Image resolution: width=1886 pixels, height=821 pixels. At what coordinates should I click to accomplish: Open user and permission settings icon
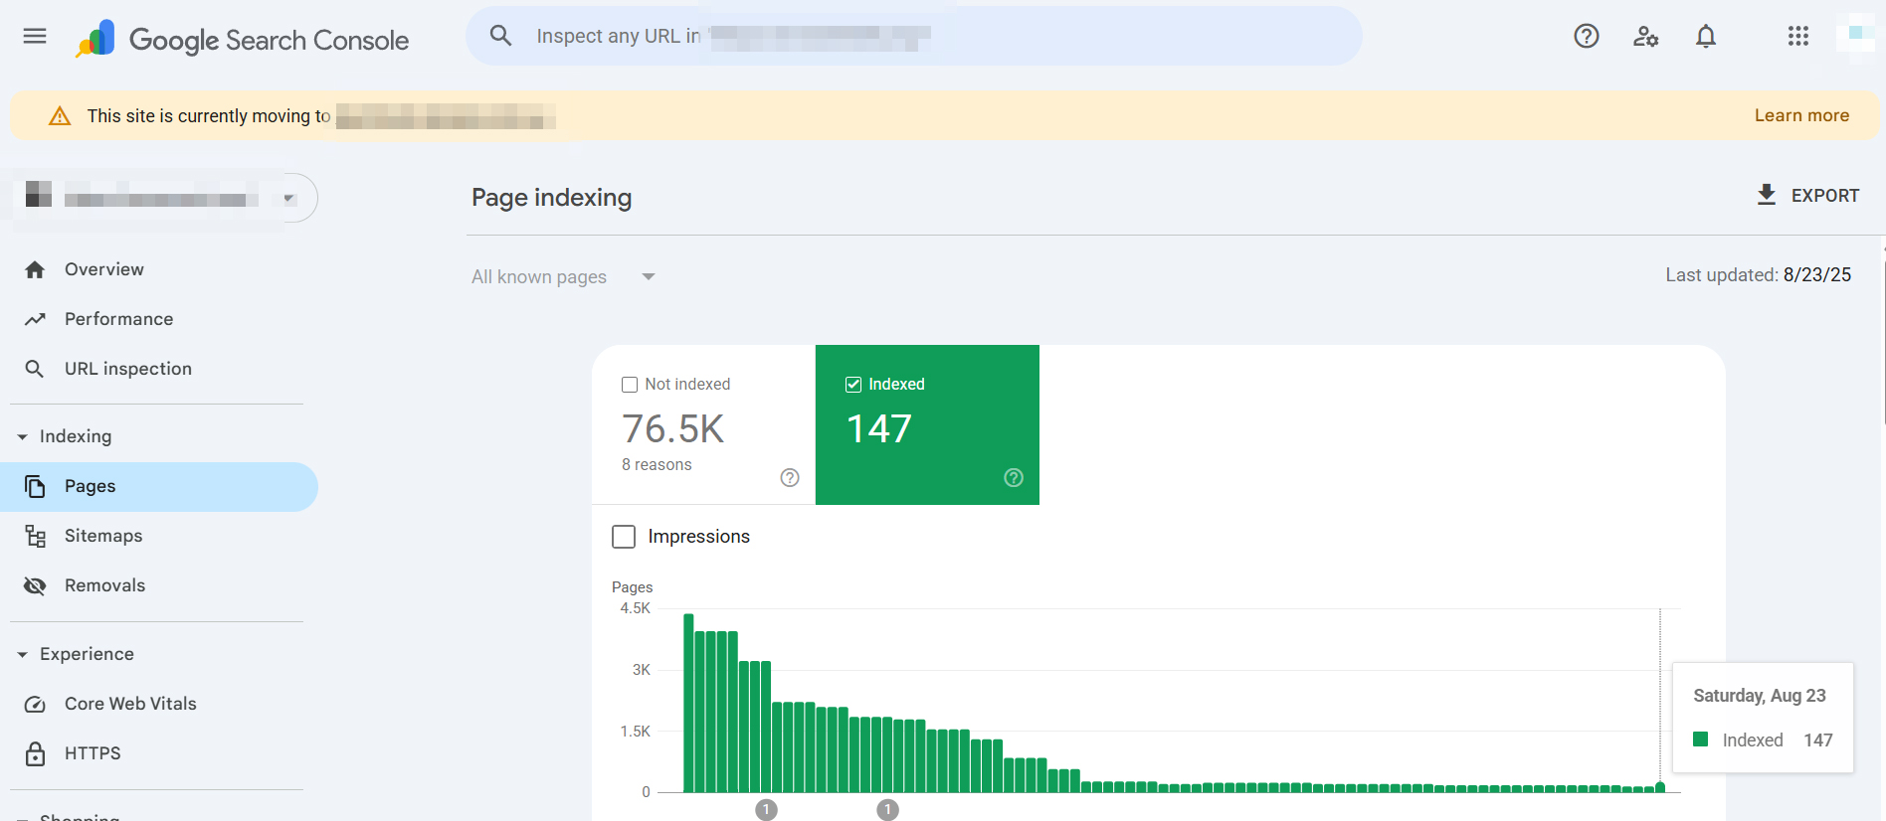pos(1645,37)
